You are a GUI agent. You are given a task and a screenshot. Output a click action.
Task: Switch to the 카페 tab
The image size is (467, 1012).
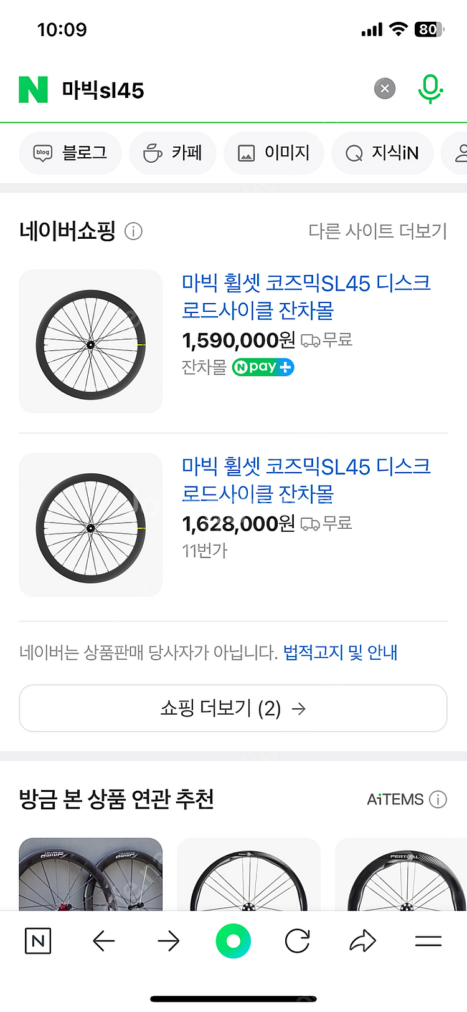pos(173,153)
